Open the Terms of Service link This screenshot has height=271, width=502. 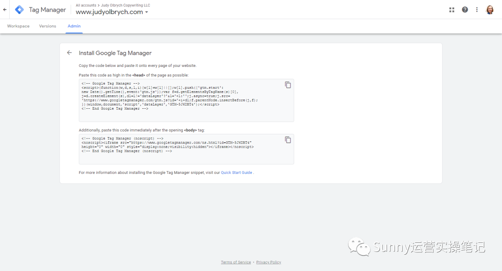[236, 262]
